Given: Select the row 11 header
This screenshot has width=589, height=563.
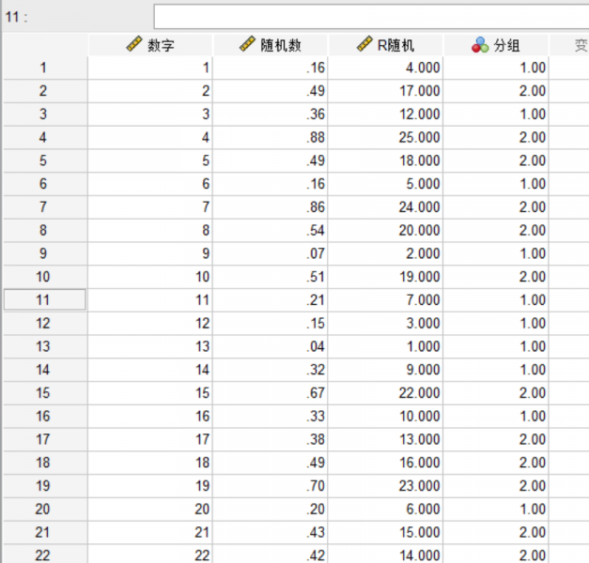Looking at the screenshot, I should coord(44,300).
